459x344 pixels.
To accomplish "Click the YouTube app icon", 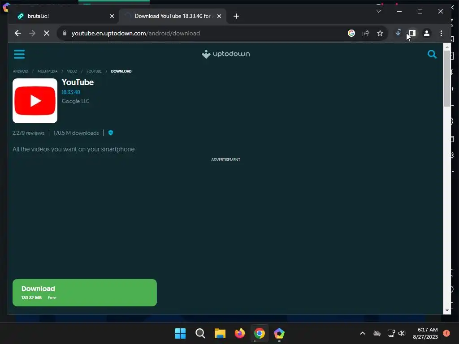I will (35, 101).
